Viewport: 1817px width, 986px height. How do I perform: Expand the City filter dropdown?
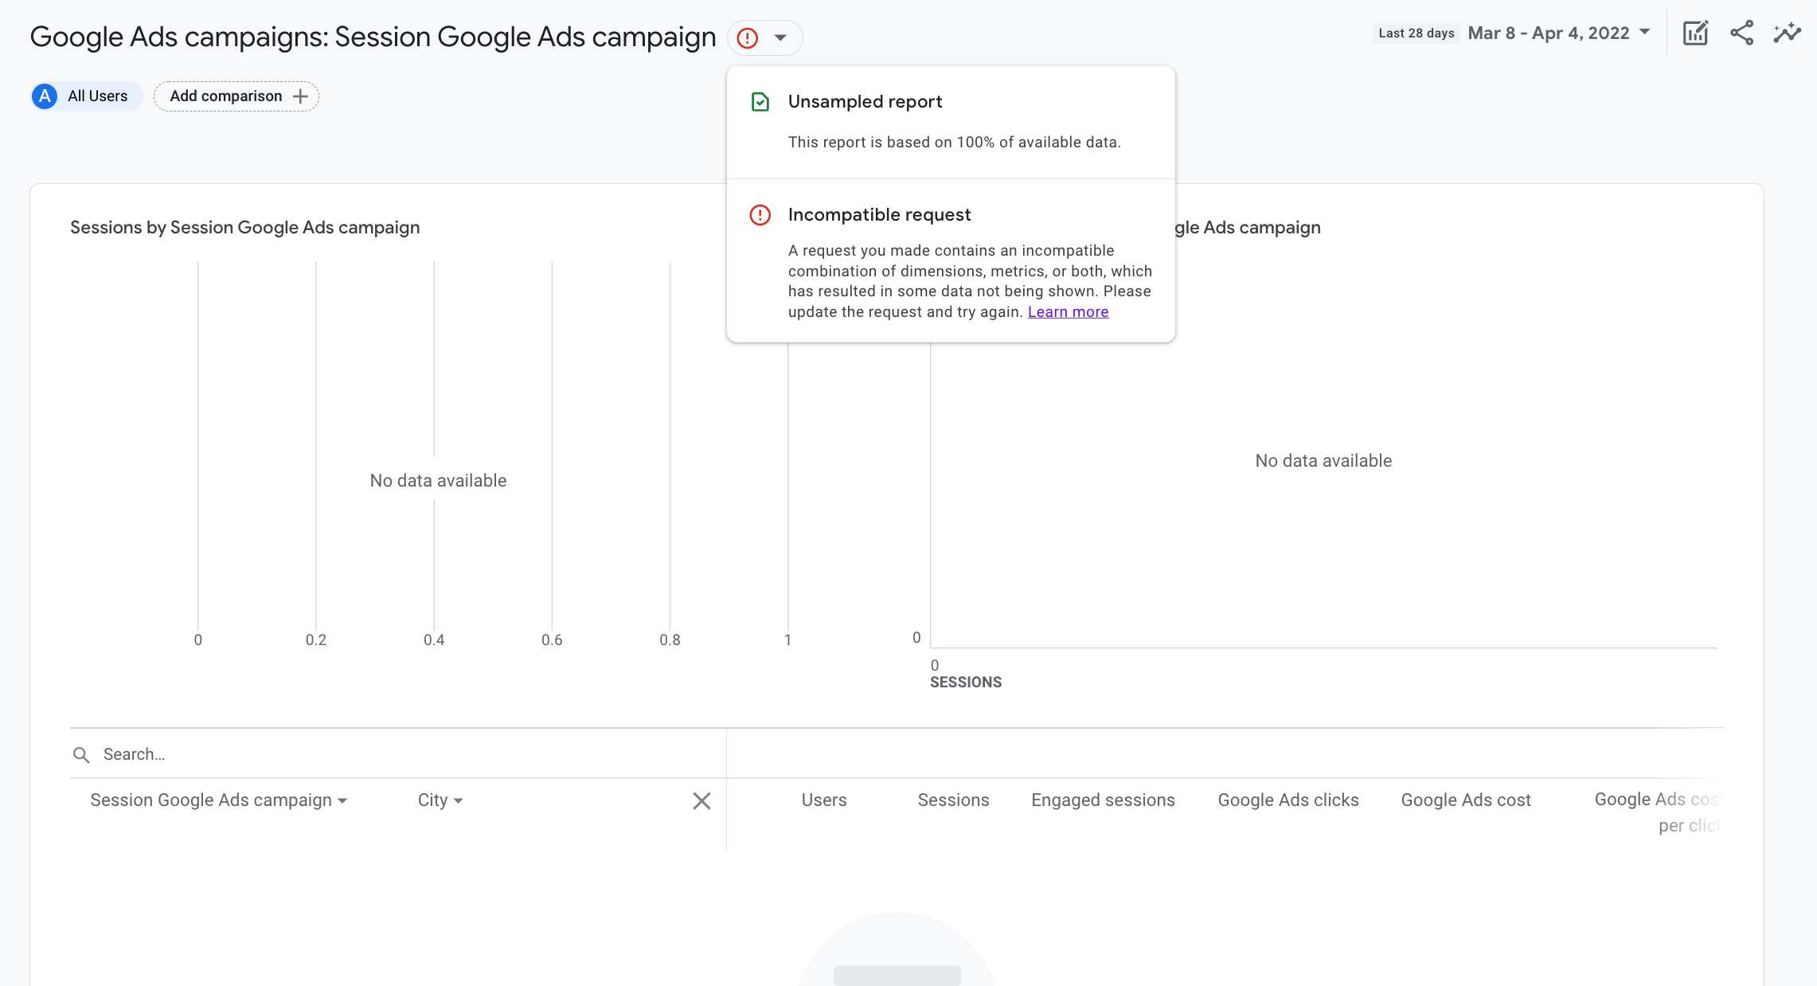pyautogui.click(x=440, y=800)
